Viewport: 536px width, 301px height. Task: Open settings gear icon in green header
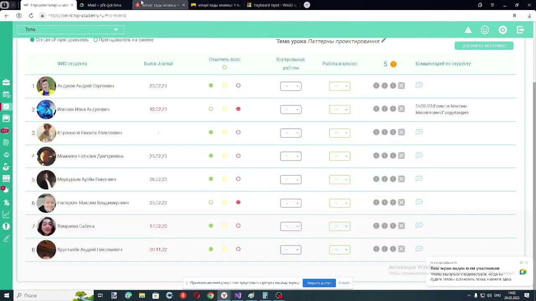click(x=503, y=30)
